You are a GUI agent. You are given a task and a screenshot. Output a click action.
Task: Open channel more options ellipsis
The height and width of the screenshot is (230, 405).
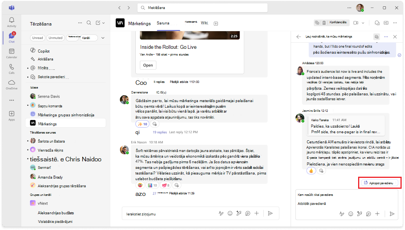(x=395, y=23)
